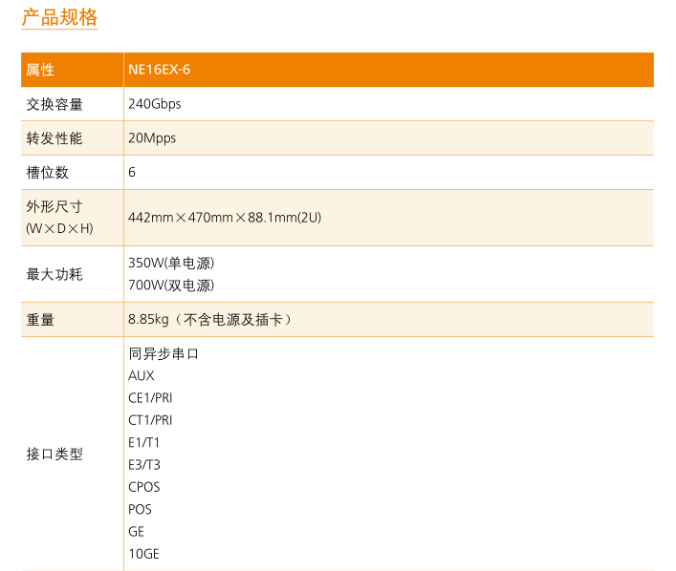Click the AUX interface entry
Screen dimensions: 676x571
[141, 376]
